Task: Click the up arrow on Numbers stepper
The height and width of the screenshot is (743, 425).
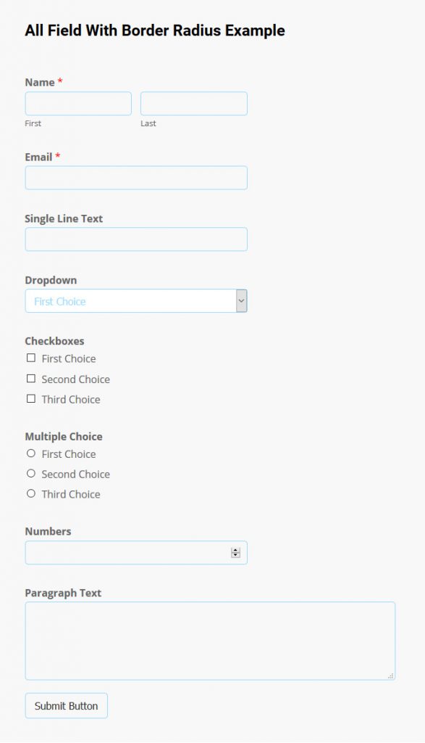Action: click(235, 549)
